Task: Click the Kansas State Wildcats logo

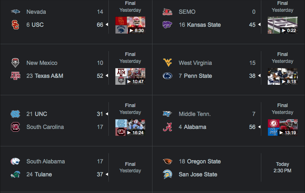Action: [x=167, y=25]
